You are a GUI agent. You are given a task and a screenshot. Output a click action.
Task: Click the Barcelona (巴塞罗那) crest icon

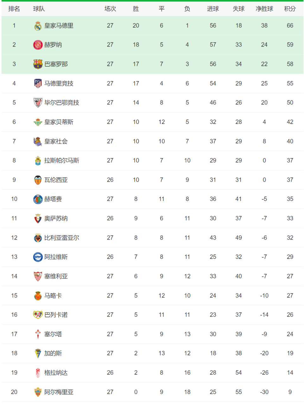[38, 64]
